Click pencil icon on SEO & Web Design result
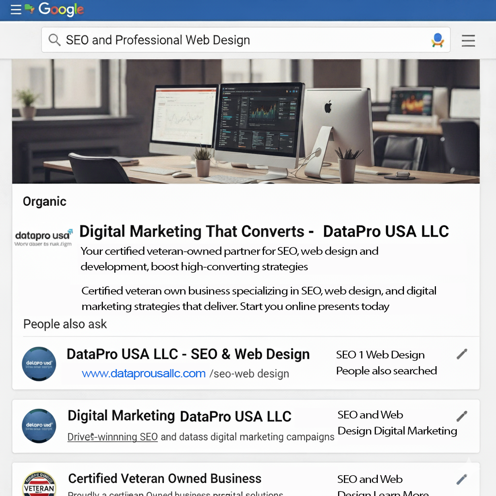Image resolution: width=496 pixels, height=496 pixels. [x=462, y=355]
